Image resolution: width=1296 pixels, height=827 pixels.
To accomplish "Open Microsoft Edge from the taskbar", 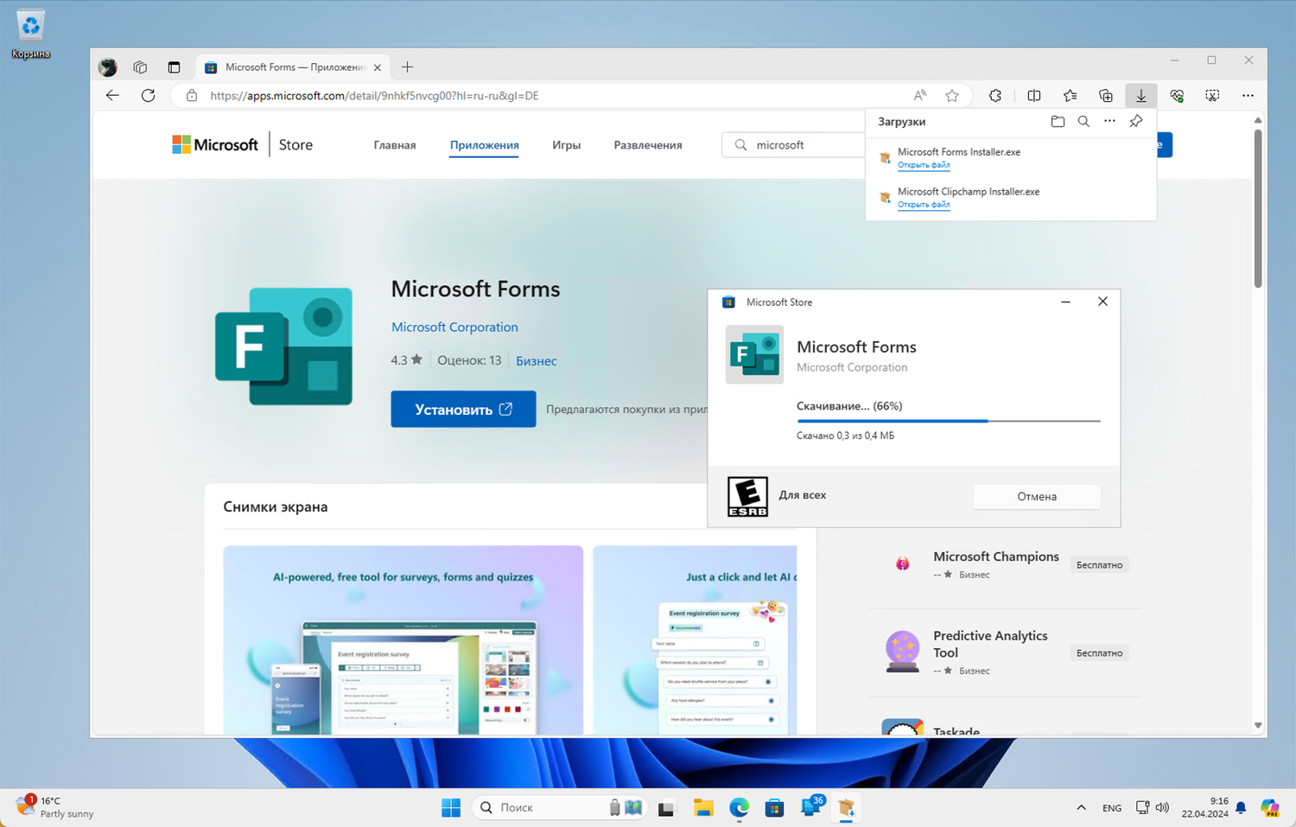I will click(x=739, y=808).
